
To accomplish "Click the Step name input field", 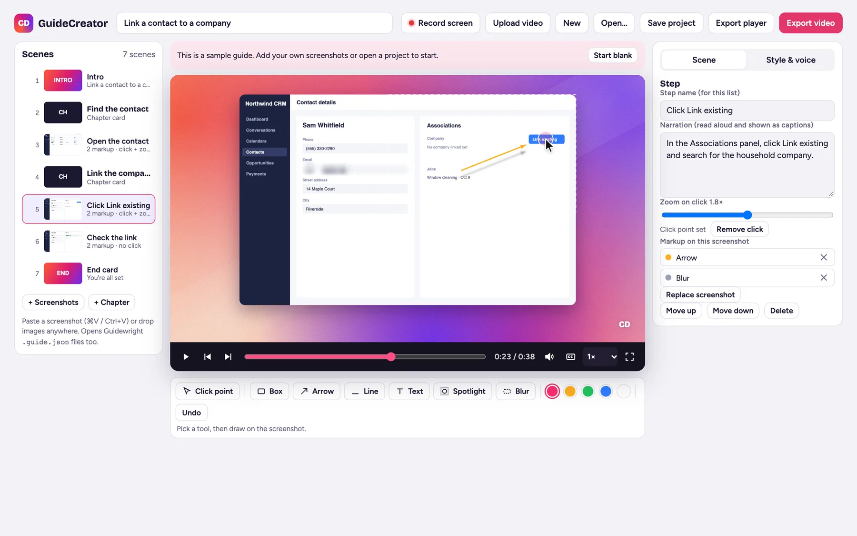I will 747,111.
